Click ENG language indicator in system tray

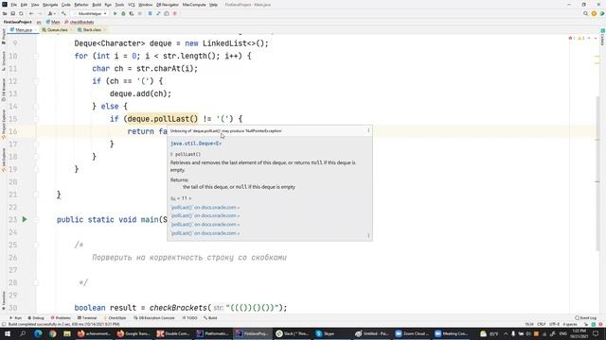[x=563, y=333]
